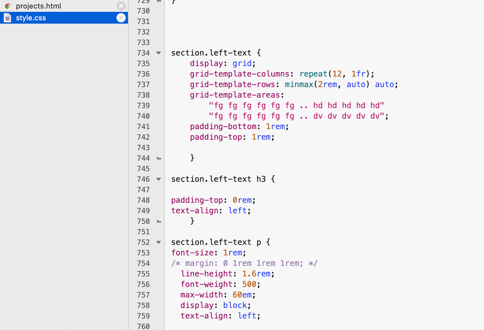Click line number 738 in the gutter
Viewport: 484px width, 330px height.
pos(143,95)
